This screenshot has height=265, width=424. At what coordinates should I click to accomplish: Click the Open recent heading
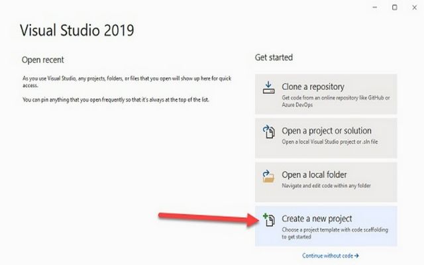pos(42,60)
